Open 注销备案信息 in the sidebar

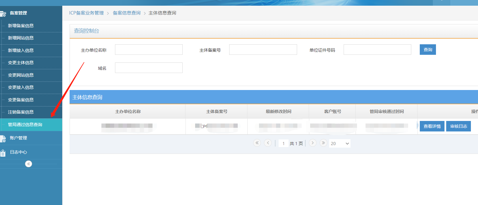21,112
